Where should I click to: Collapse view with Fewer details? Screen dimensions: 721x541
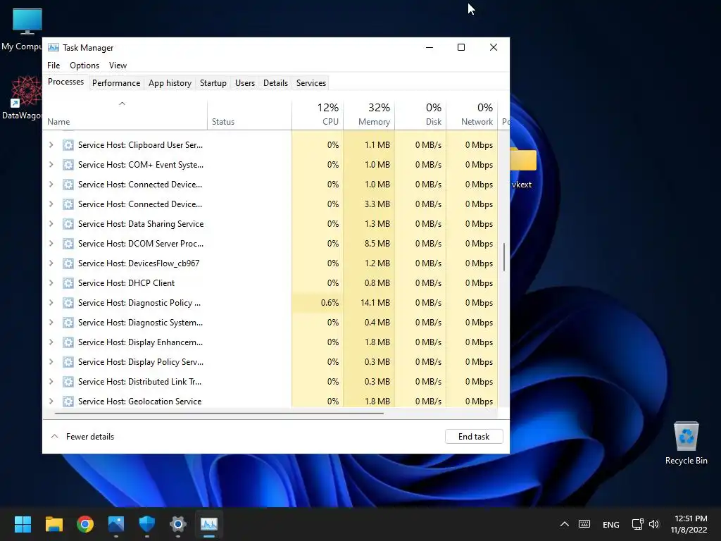[x=83, y=437]
